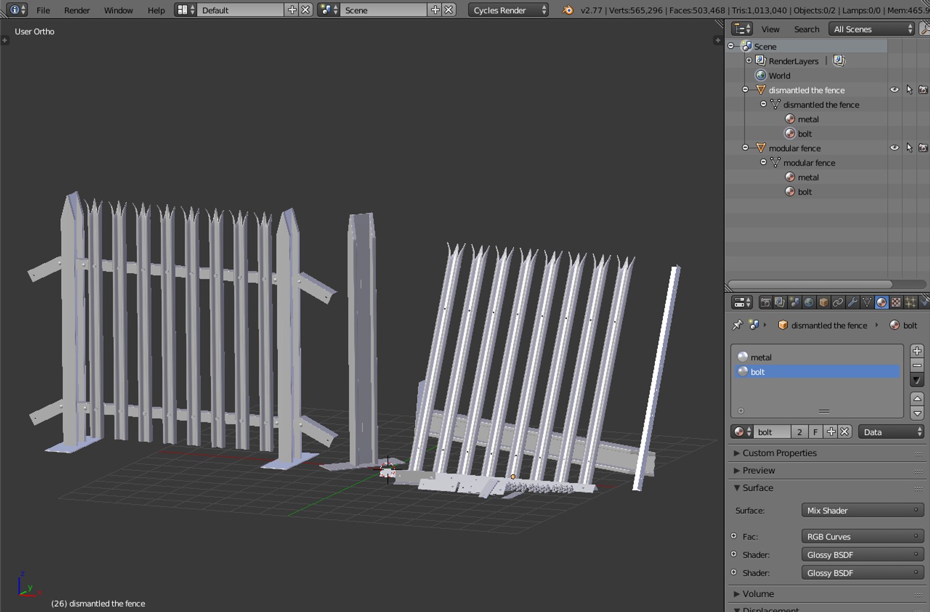Open the World properties globe tab
This screenshot has height=612, width=930.
(809, 303)
